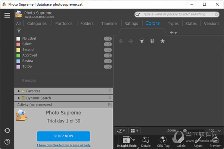Select the yellow Second color swatch
Viewport: 224px width, 149px height.
(x=18, y=50)
